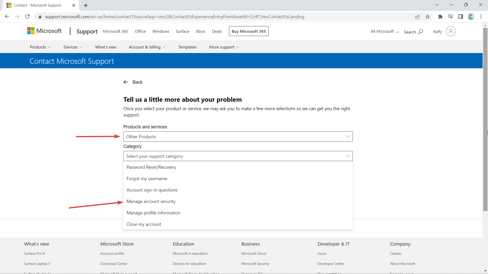This screenshot has width=488, height=274.
Task: Toggle the browser side panel icon
Action: tap(461, 17)
